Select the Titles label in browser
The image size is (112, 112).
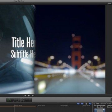[x=97, y=104]
